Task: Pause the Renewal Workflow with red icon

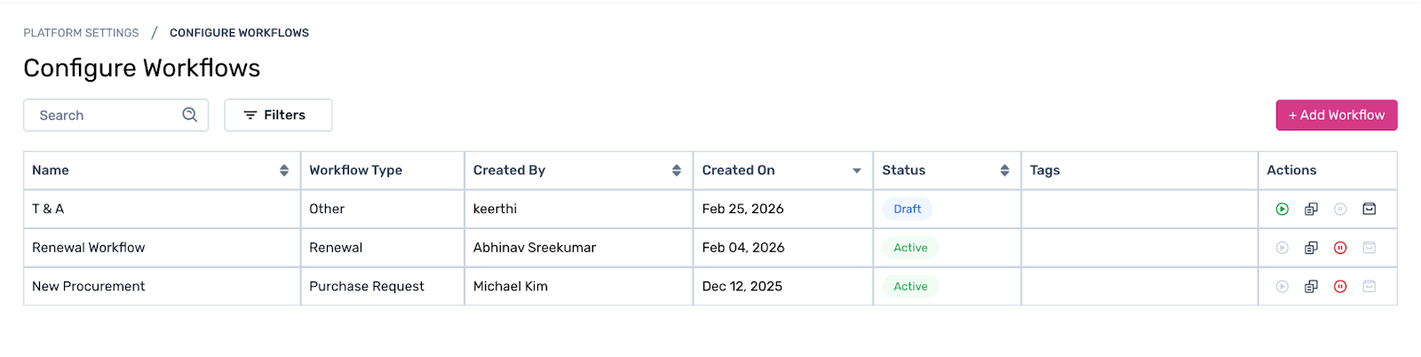Action: 1340,248
